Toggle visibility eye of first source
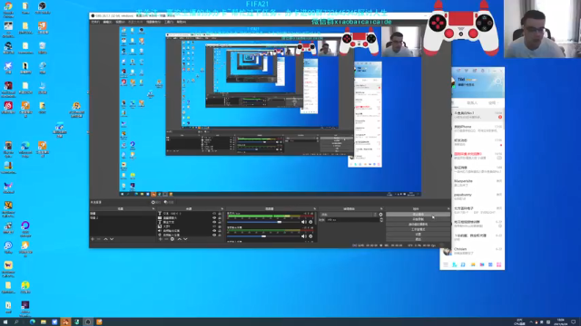The width and height of the screenshot is (581, 326). 214,214
